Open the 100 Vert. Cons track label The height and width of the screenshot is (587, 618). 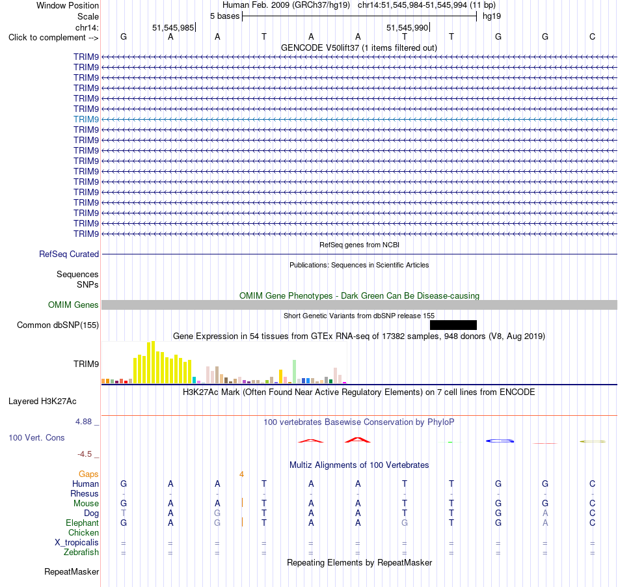[36, 437]
